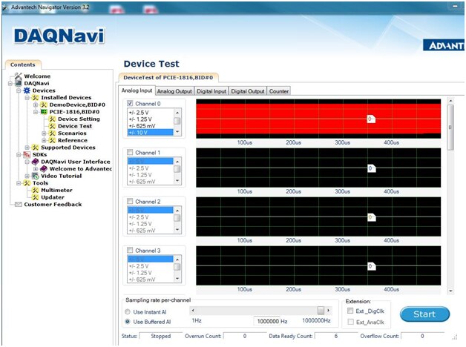This screenshot has width=466, height=347.
Task: Collapse the Devices tree node
Action: (19, 90)
